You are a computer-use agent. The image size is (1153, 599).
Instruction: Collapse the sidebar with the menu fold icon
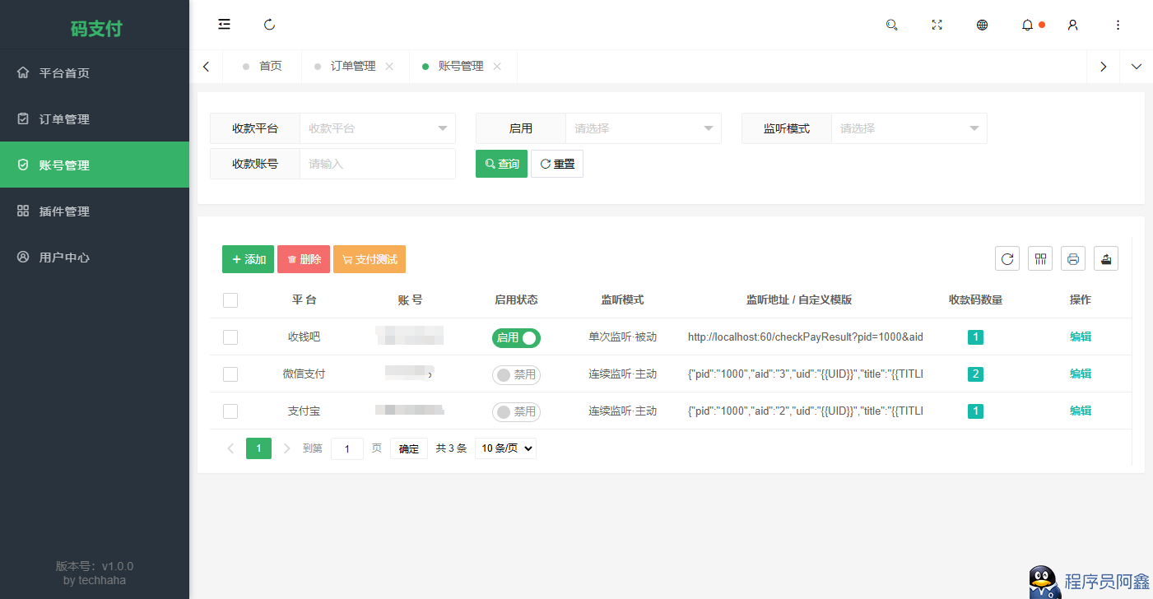[224, 25]
